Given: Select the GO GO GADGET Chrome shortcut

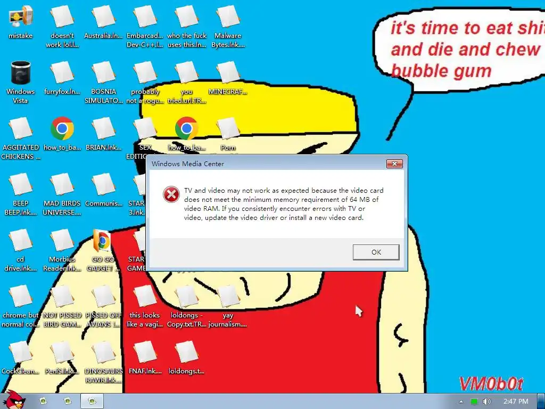Looking at the screenshot, I should click(104, 251).
